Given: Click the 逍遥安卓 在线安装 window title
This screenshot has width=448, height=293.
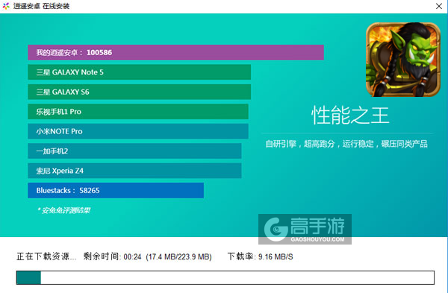Looking at the screenshot, I should click(41, 6).
